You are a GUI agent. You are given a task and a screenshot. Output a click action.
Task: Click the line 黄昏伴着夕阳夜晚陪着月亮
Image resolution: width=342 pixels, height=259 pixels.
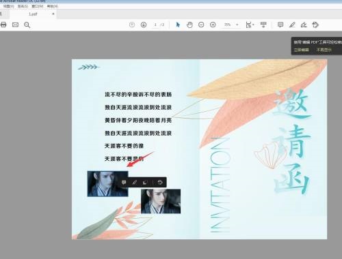point(138,120)
